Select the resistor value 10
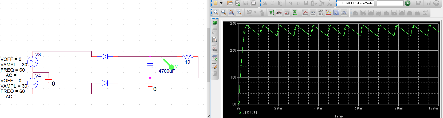The height and width of the screenshot is (118, 443). (188, 62)
